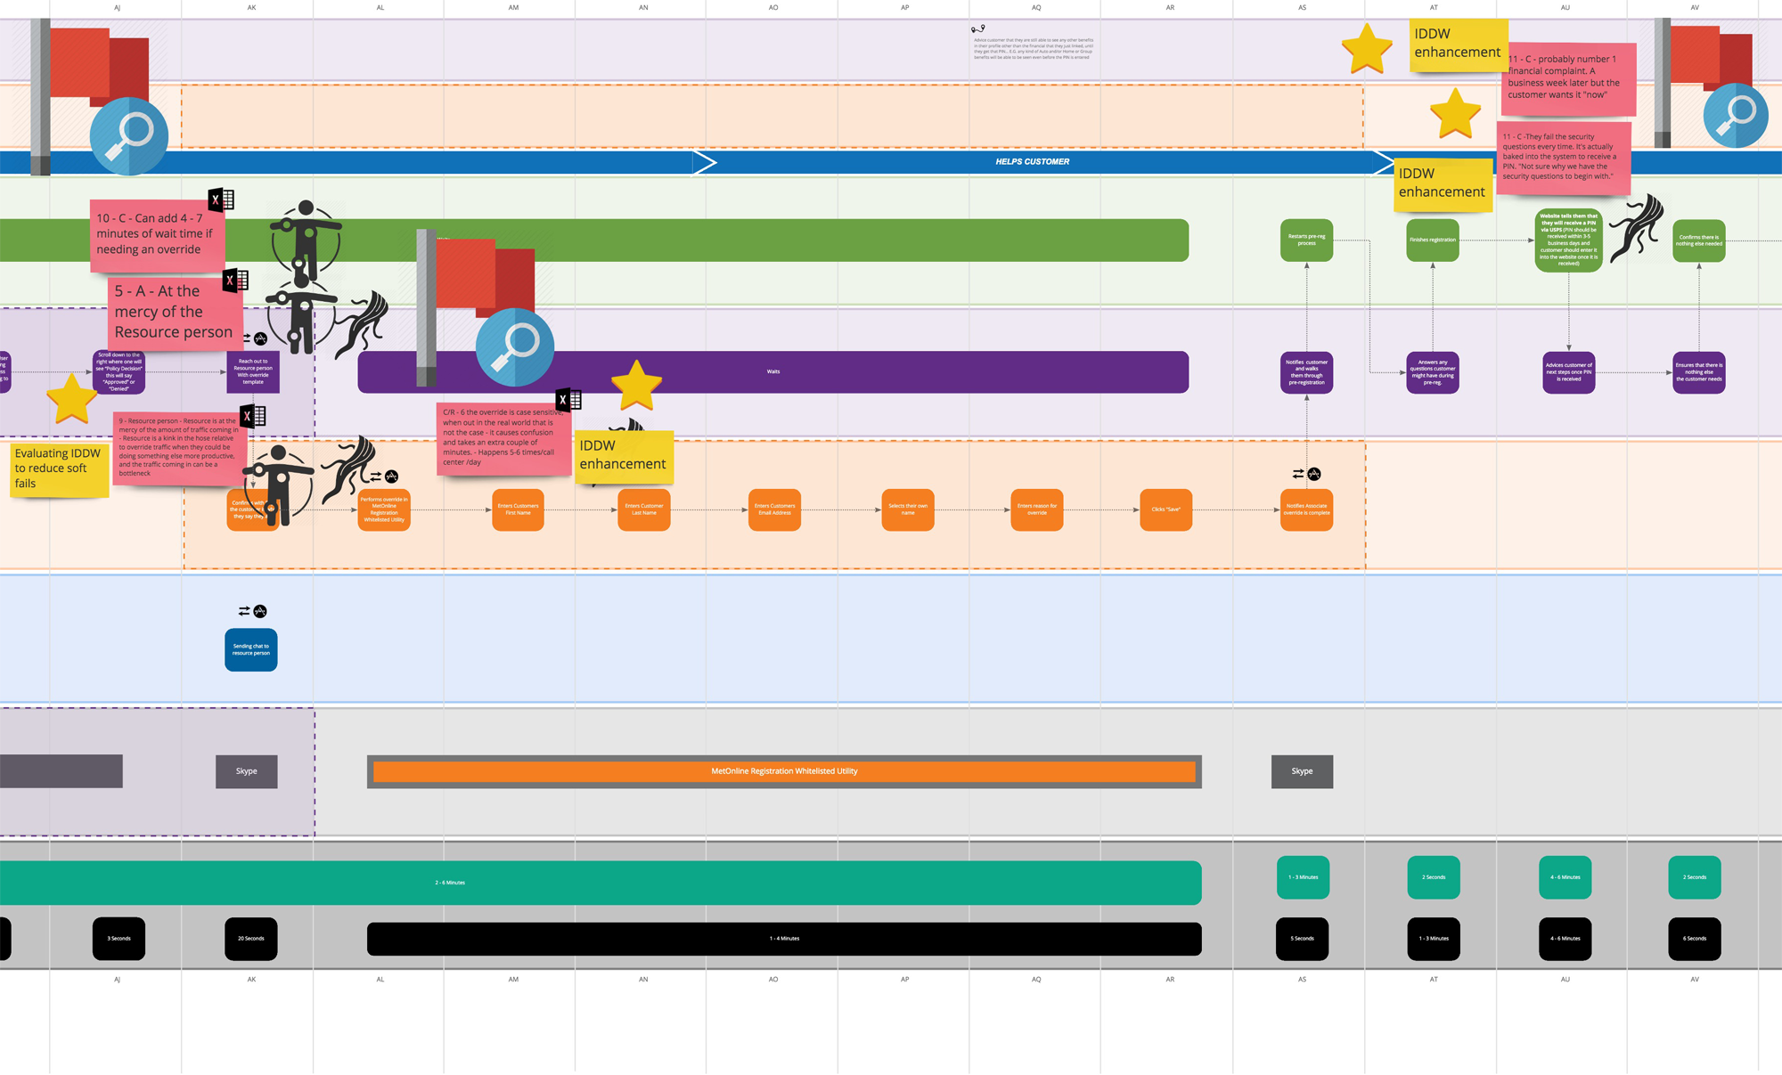
Task: Click the MetOnline Registration Whitelisted Utility bar
Action: 784,771
